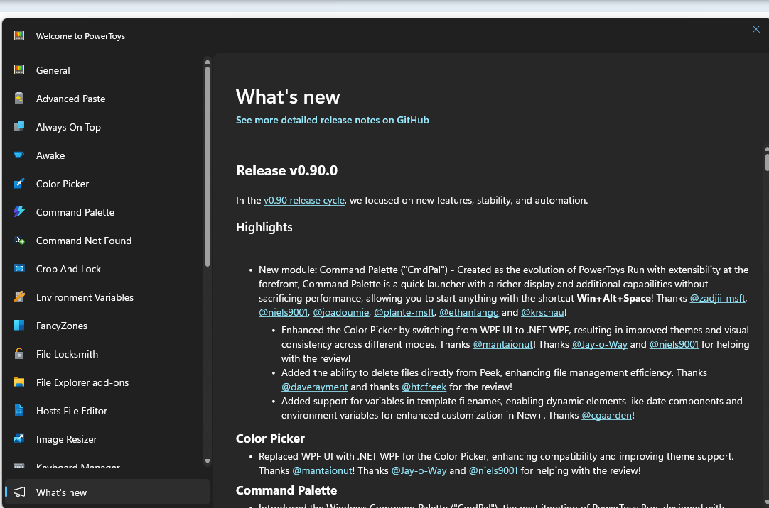
Task: Click the sidebar scrollbar thumb
Action: [x=208, y=167]
